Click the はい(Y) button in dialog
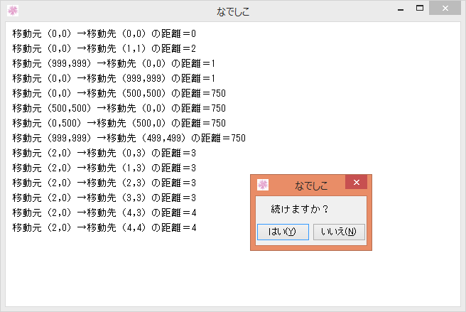 tap(283, 232)
